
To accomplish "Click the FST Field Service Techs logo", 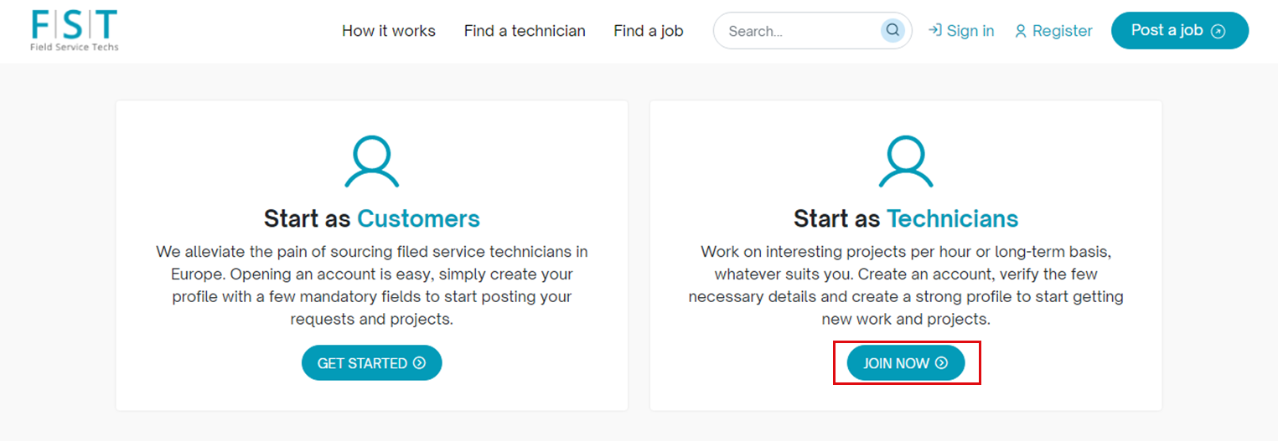I will pos(75,30).
